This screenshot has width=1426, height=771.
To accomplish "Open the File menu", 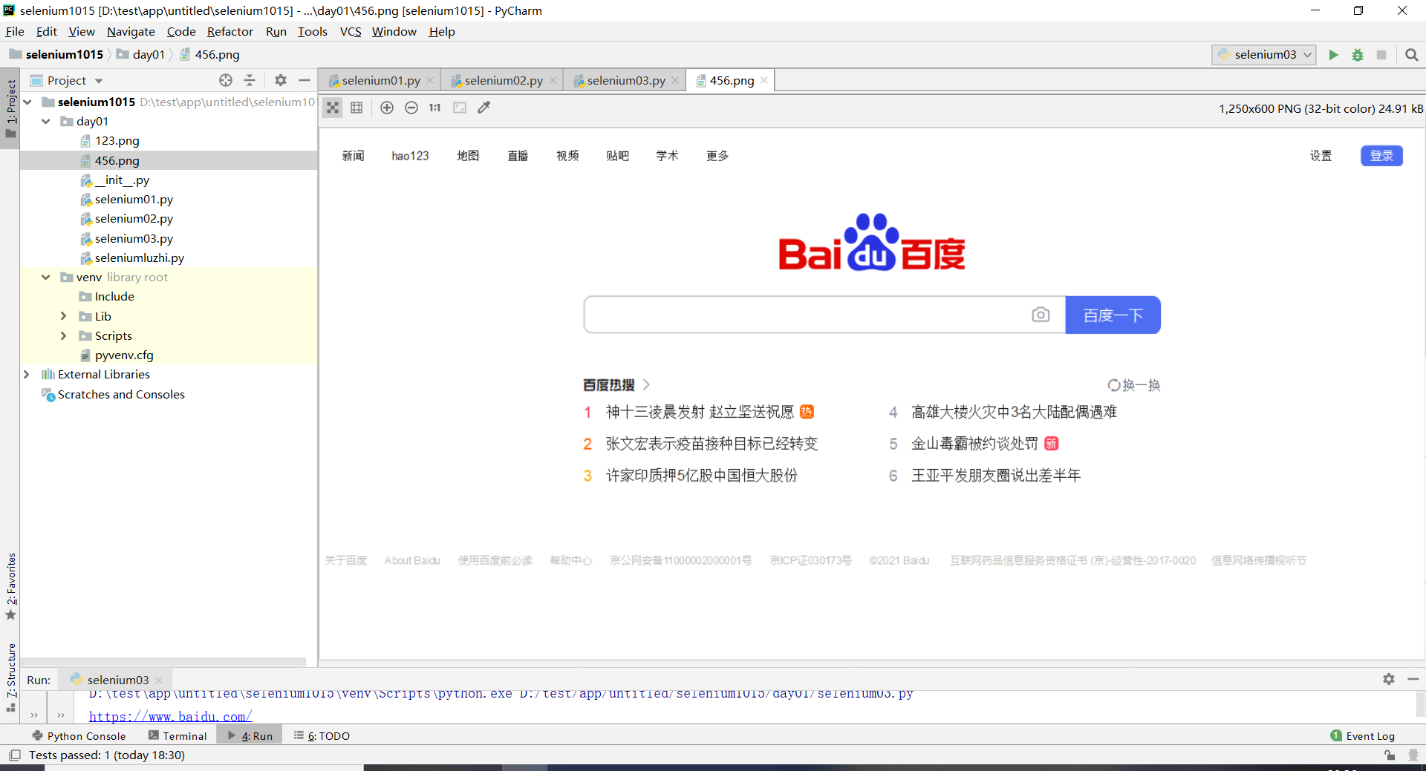I will tap(15, 31).
